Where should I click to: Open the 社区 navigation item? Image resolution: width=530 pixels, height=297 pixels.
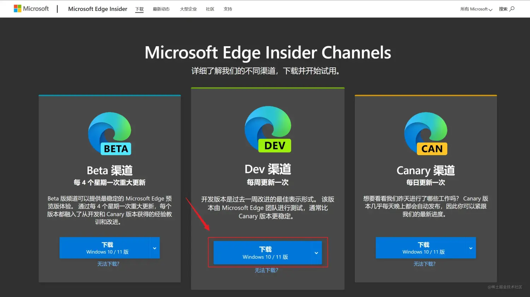(210, 9)
